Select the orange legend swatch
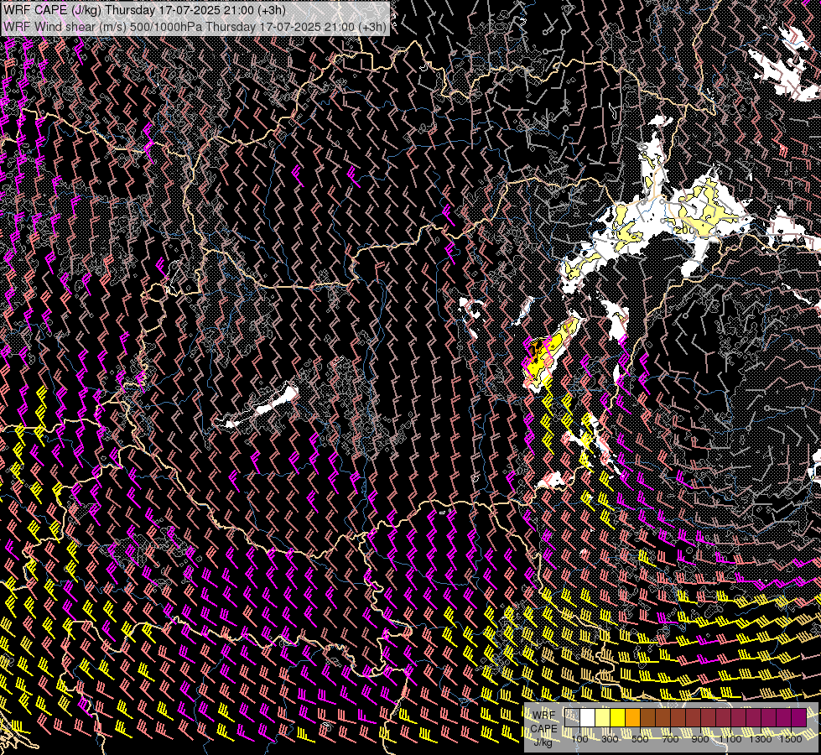Screen dimensions: 821x755 pos(632,717)
